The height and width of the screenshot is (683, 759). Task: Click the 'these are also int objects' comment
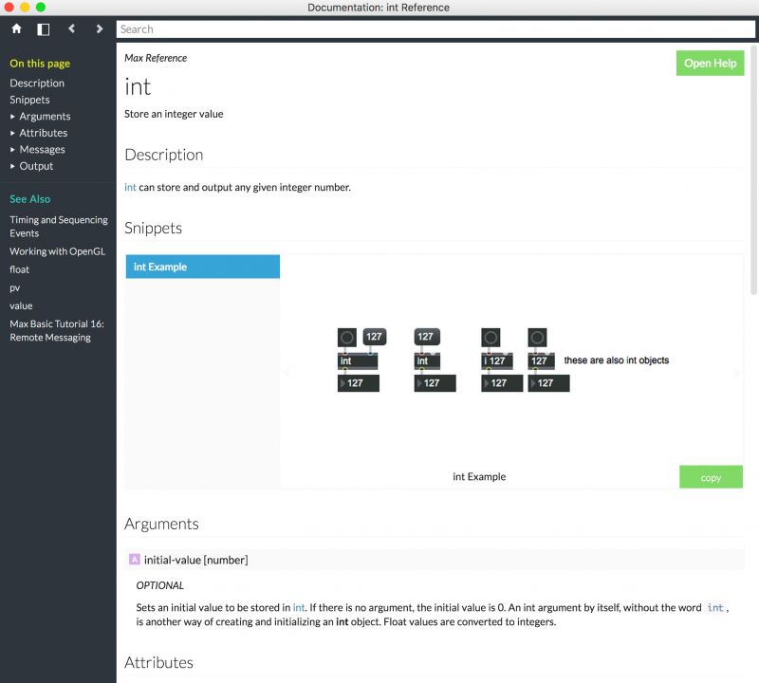tap(616, 360)
